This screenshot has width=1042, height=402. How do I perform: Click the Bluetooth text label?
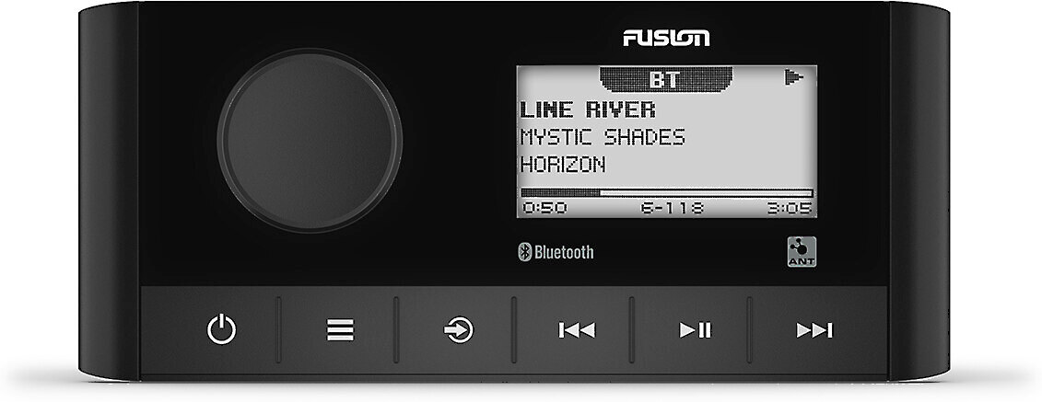(564, 252)
